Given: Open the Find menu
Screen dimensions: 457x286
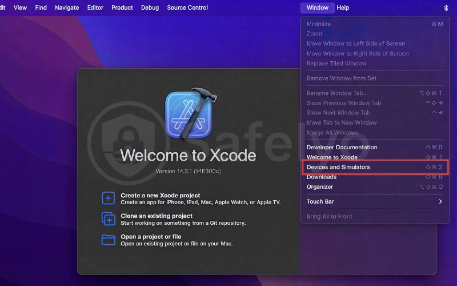Looking at the screenshot, I should 41,7.
